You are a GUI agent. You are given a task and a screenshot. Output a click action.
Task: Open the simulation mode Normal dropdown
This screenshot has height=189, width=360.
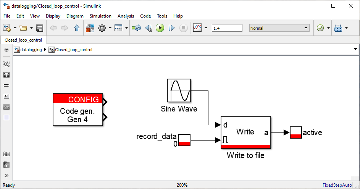279,28
